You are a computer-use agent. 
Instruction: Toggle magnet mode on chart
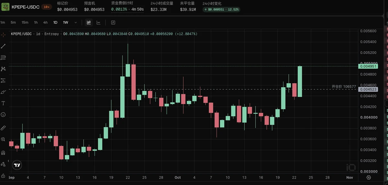pos(3,153)
